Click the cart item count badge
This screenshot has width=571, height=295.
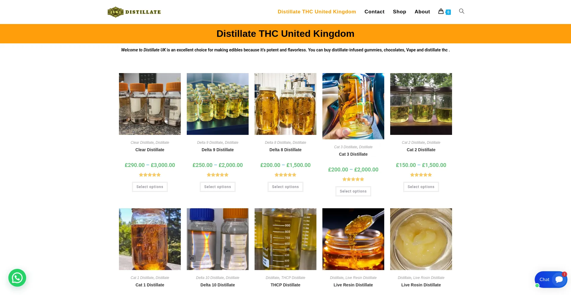(x=448, y=12)
